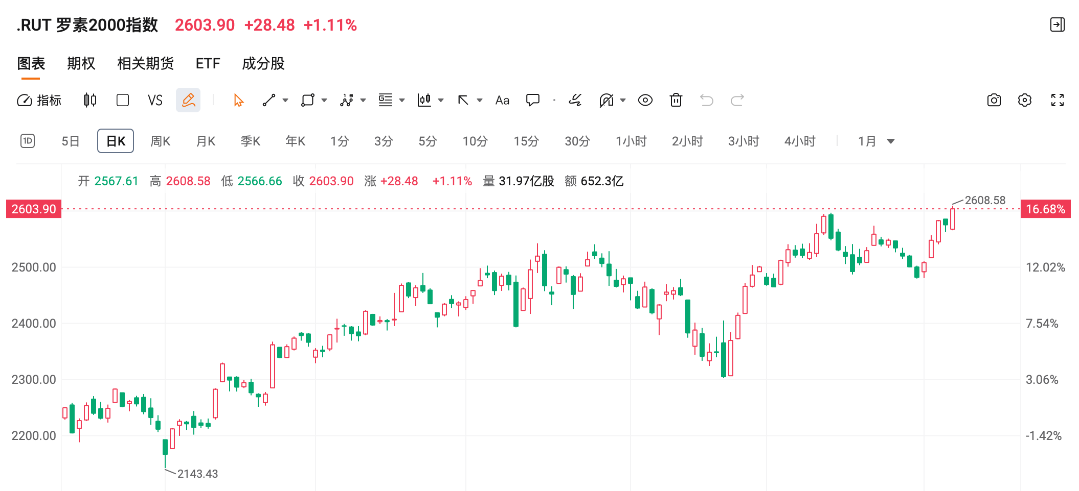
Task: Open the VS compare tool
Action: click(x=155, y=100)
